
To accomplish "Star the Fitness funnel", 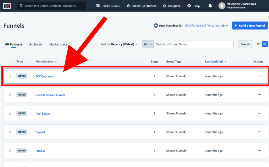I will click(x=10, y=151).
